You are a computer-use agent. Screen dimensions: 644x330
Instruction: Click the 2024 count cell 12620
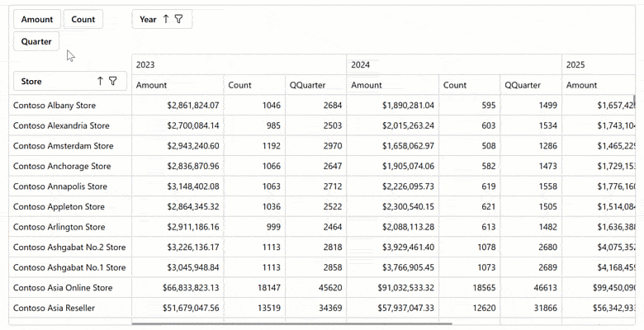pos(470,308)
